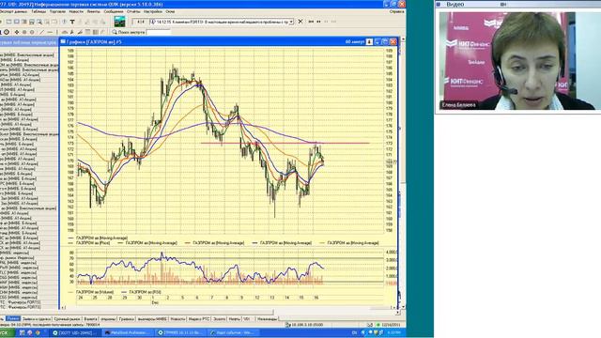Select the diagonal trend line tool
This screenshot has width=601, height=338.
tap(41, 32)
